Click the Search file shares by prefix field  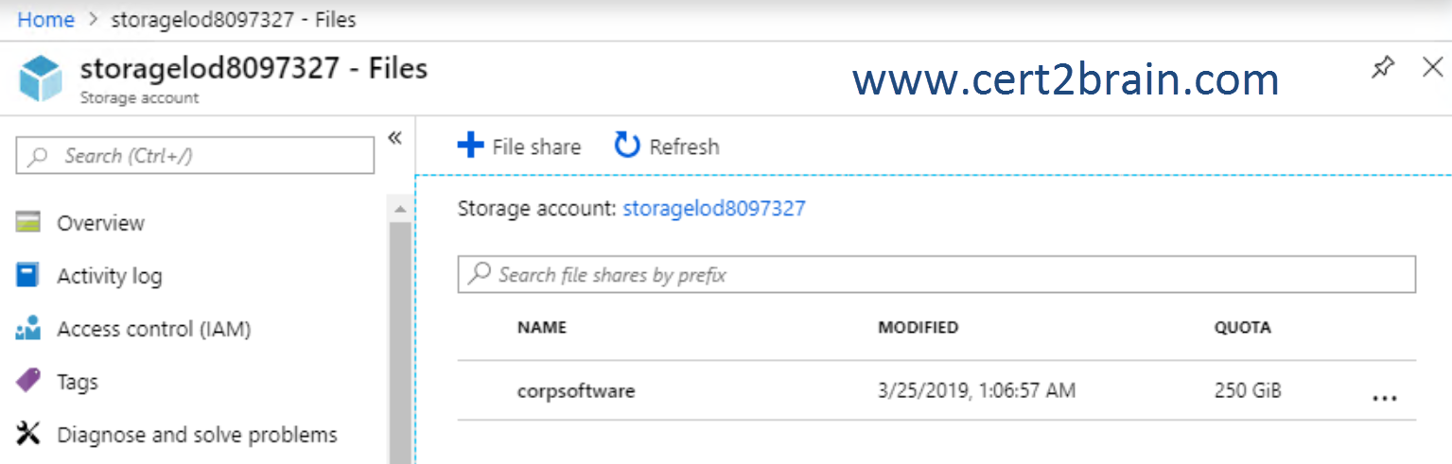(x=936, y=274)
